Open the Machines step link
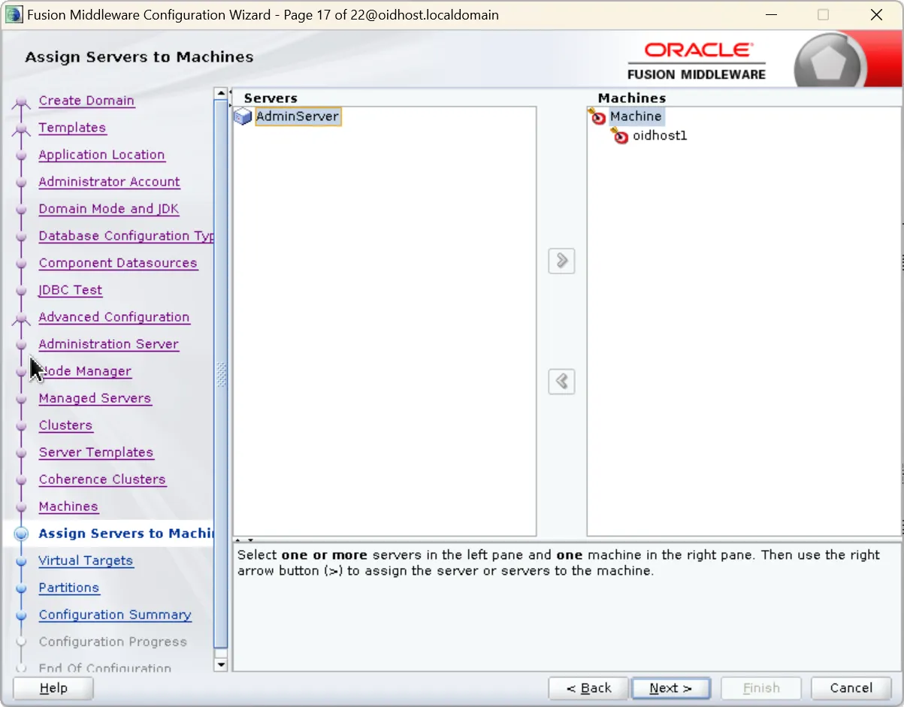Image resolution: width=904 pixels, height=707 pixels. tap(68, 506)
